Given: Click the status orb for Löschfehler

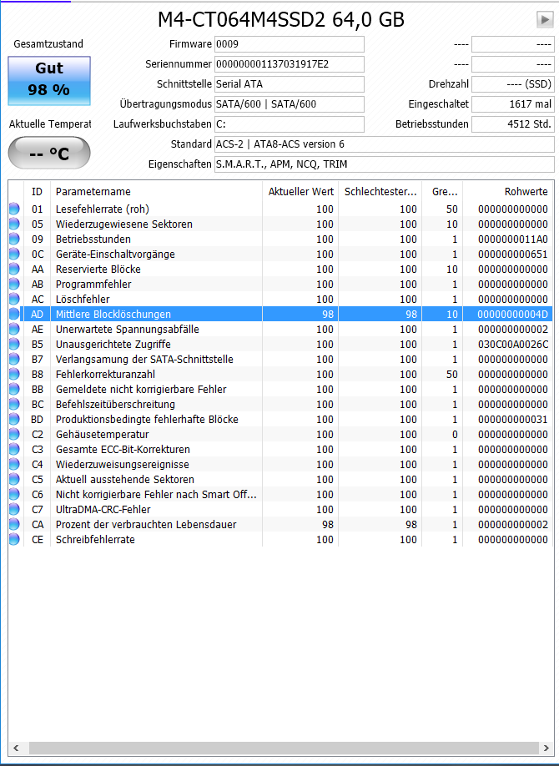Looking at the screenshot, I should pos(14,300).
